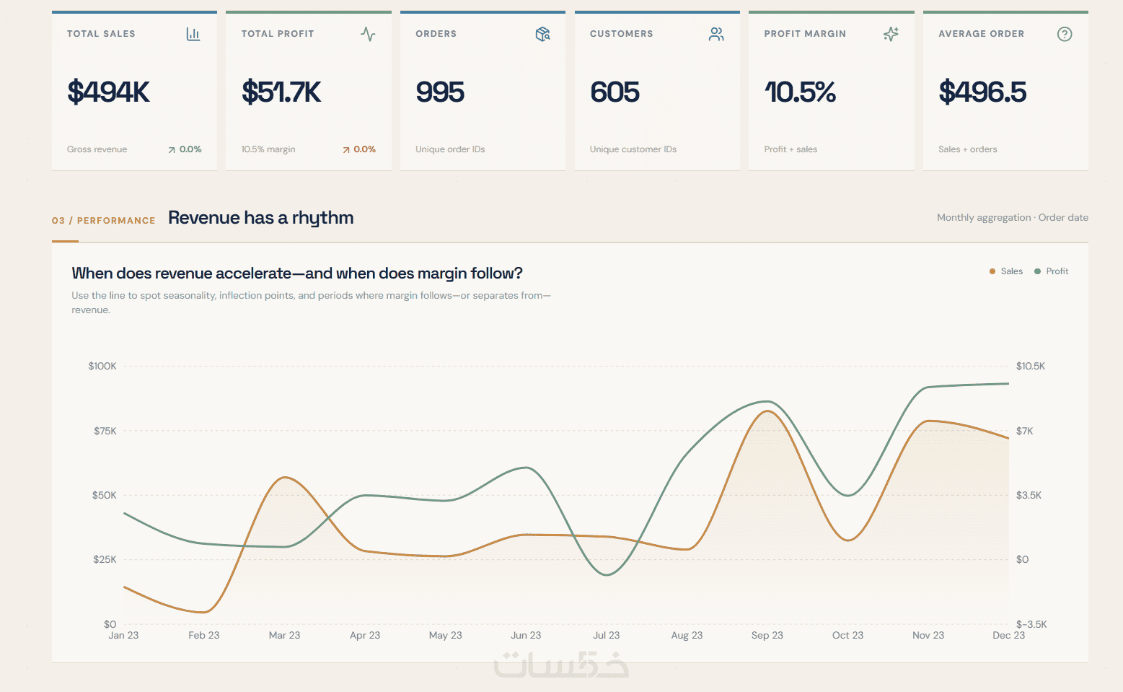The width and height of the screenshot is (1123, 692).
Task: Click the Sep 23 month label
Action: [x=767, y=635]
